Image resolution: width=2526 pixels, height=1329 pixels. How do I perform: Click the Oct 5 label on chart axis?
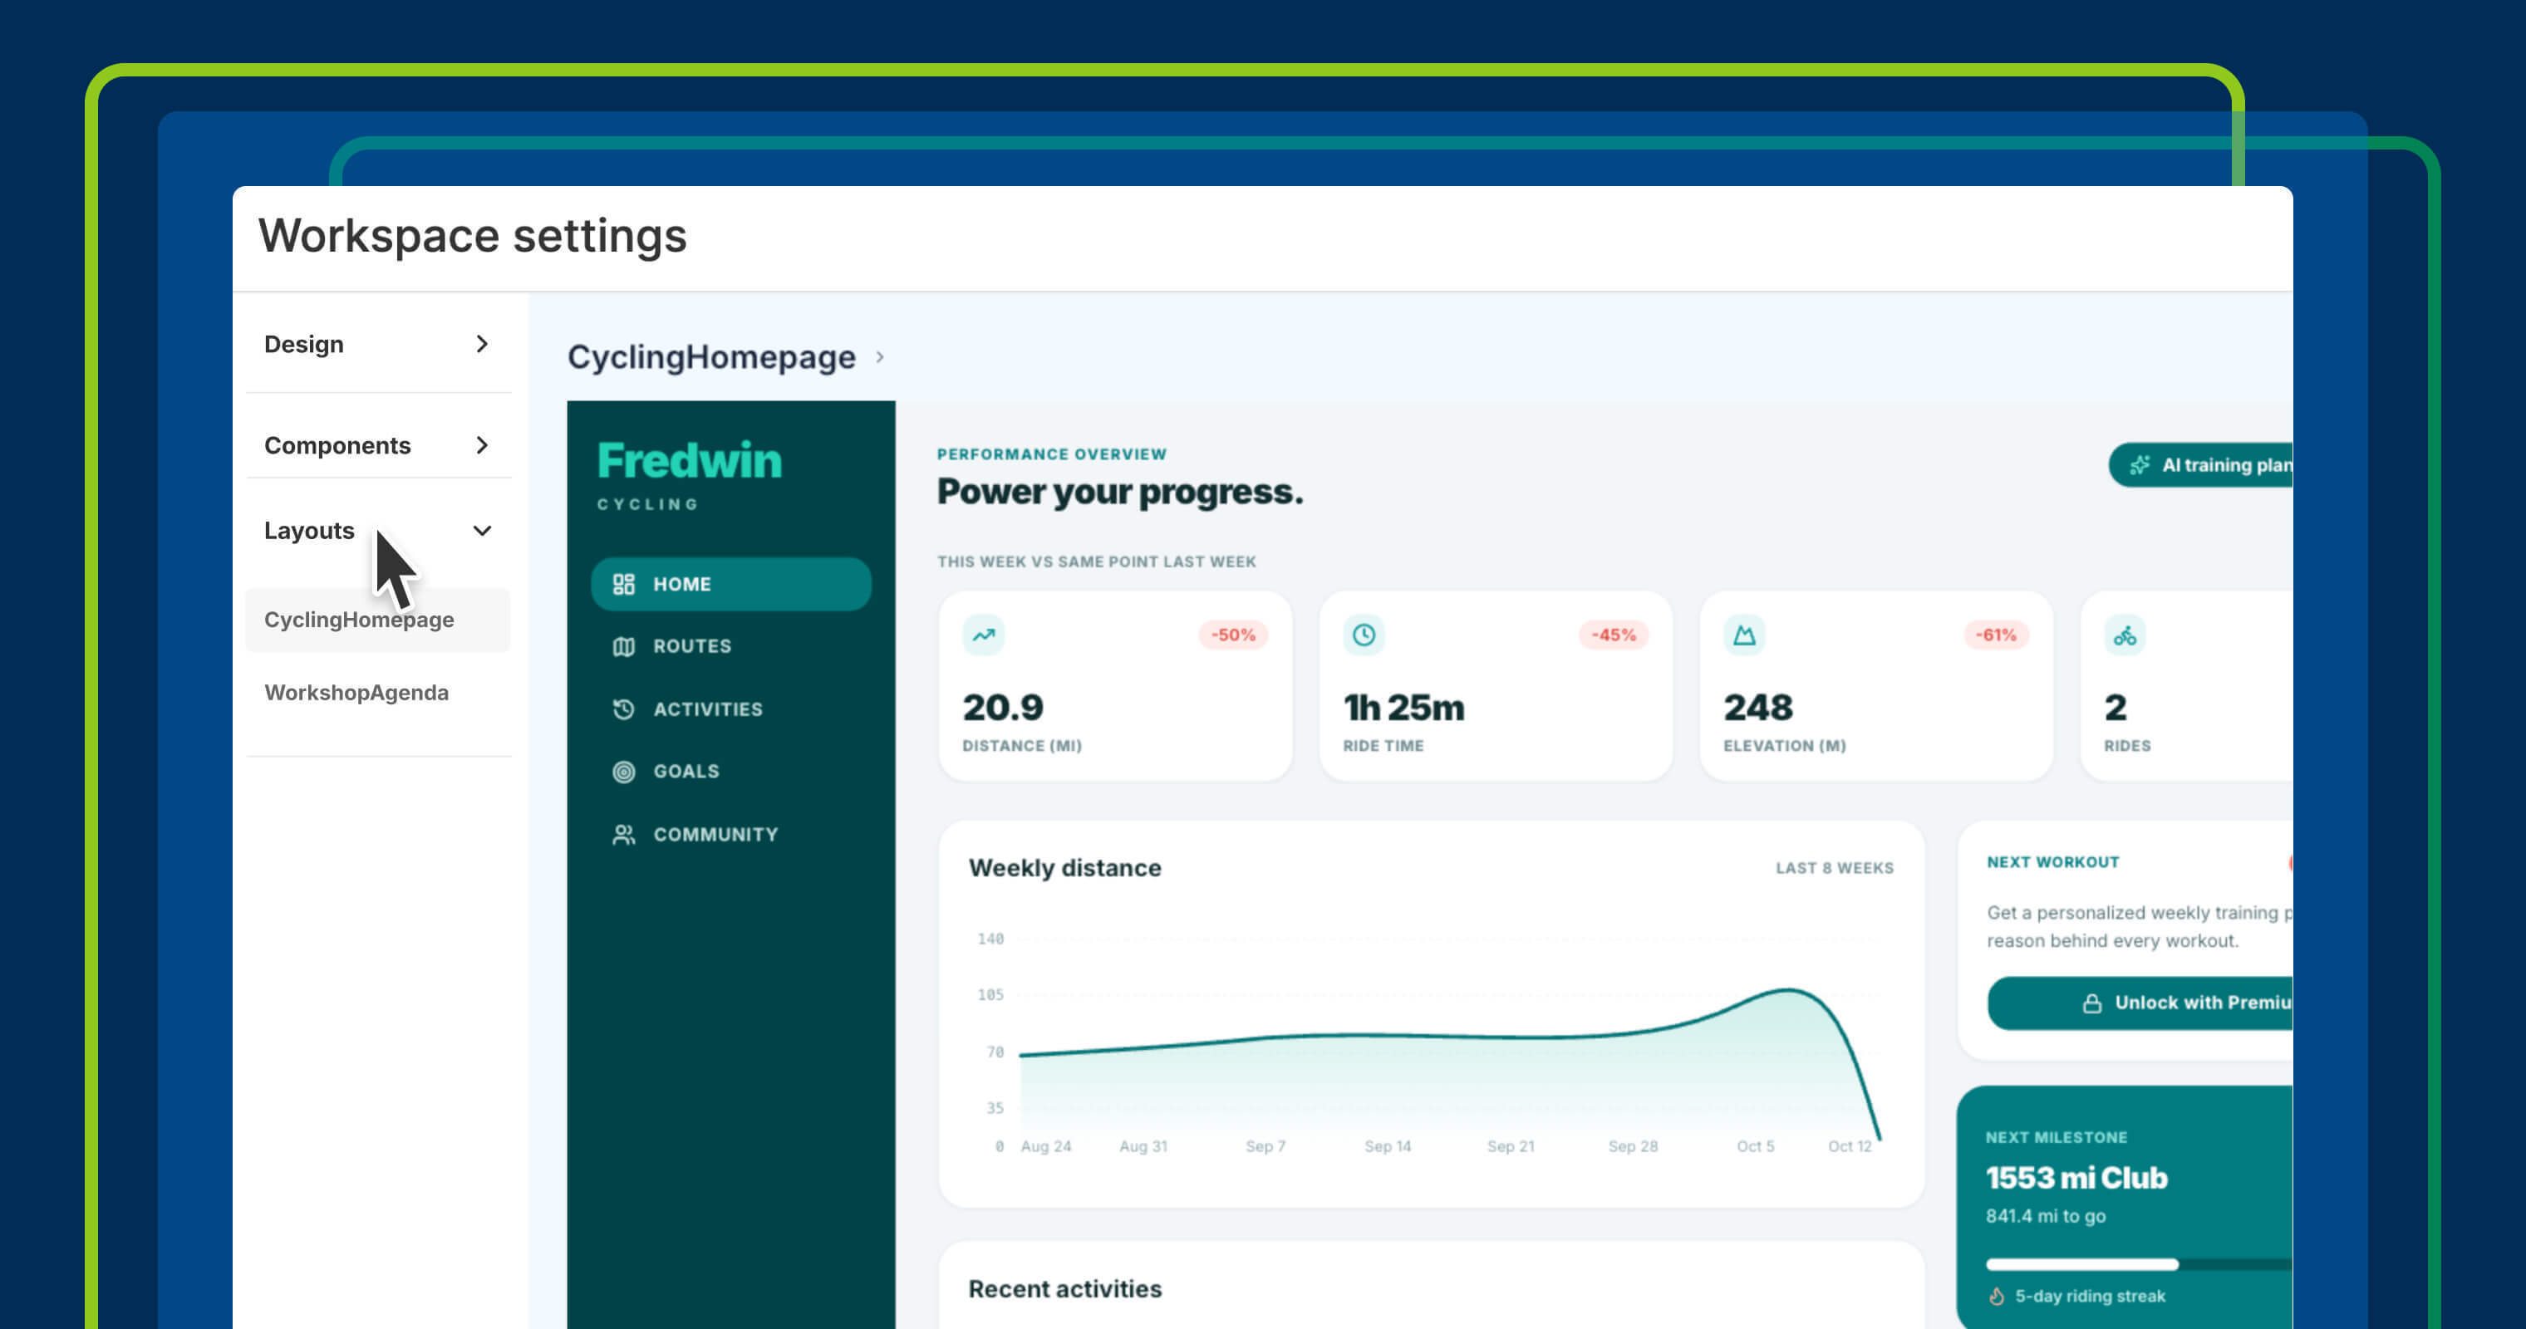coord(1755,1147)
